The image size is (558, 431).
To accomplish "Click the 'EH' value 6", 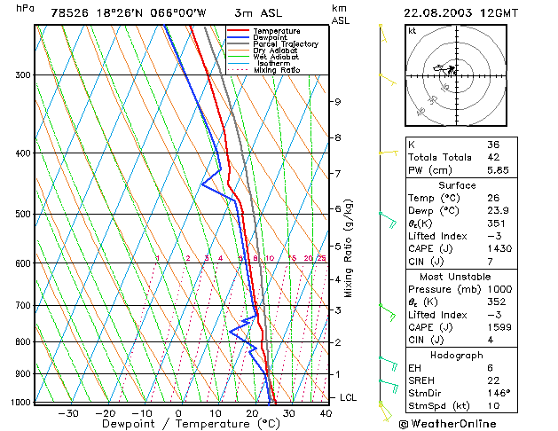I will 490,368.
